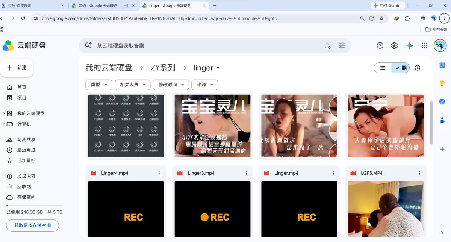
Task: Open Google Calendar side panel icon
Action: 442,65
